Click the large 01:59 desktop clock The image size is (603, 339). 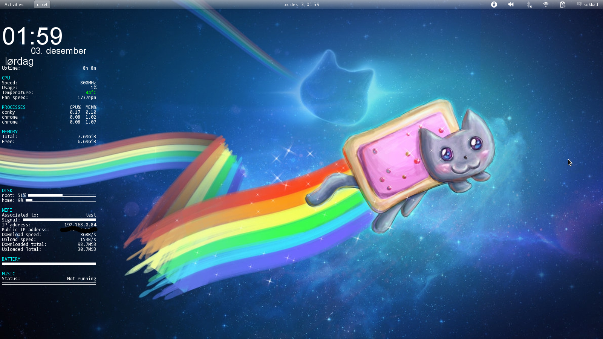coord(32,36)
